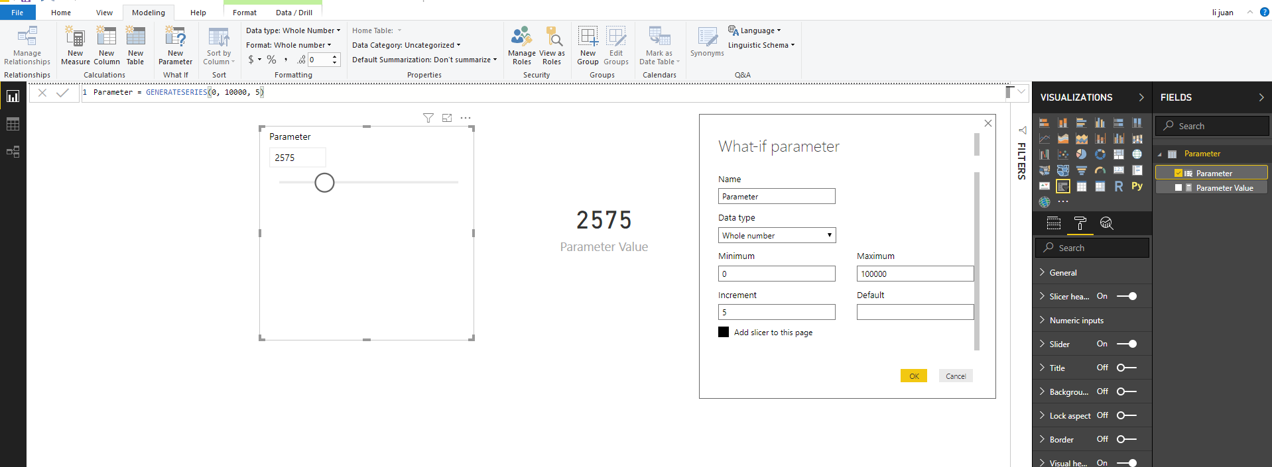Screen dimensions: 1272x467
Task: Open the Data Category dropdown
Action: click(x=406, y=45)
